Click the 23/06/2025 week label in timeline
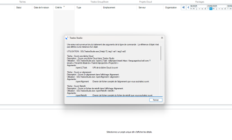The image size is (232, 140). point(212,6)
